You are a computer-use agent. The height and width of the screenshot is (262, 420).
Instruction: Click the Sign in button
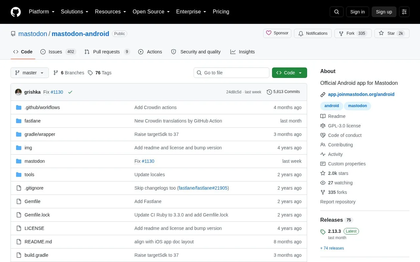click(357, 12)
